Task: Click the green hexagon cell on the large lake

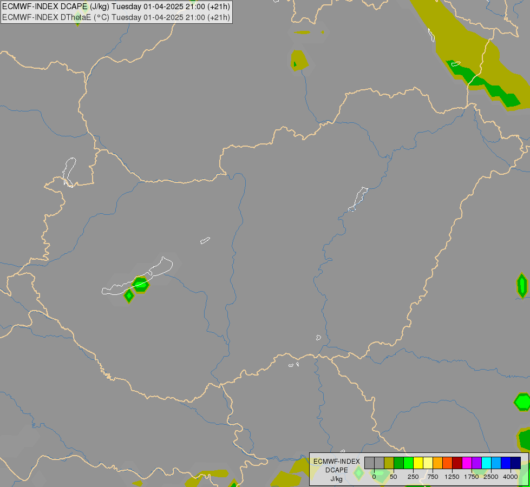Action: pos(140,285)
